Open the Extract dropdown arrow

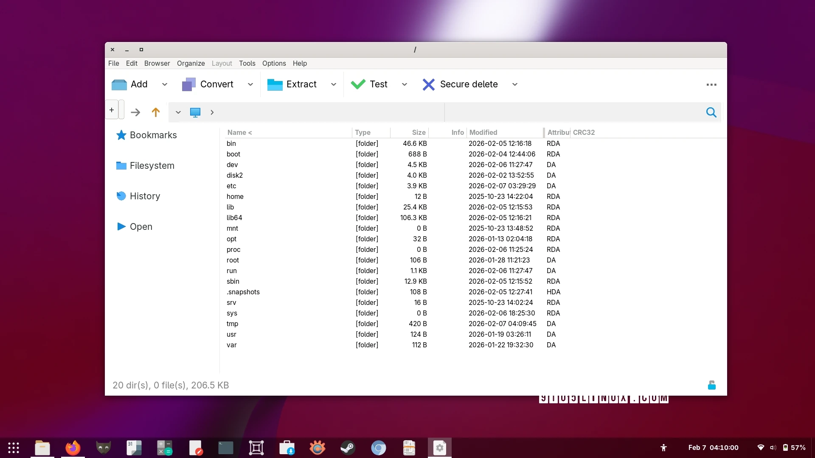(334, 84)
